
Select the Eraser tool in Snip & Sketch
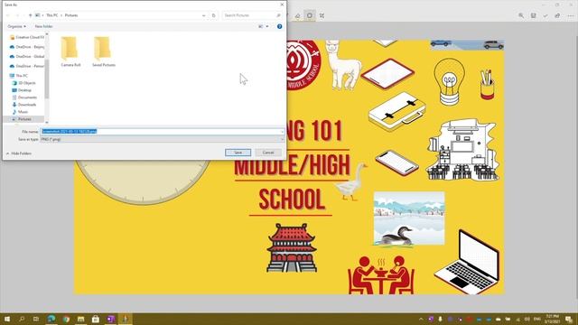[297, 15]
